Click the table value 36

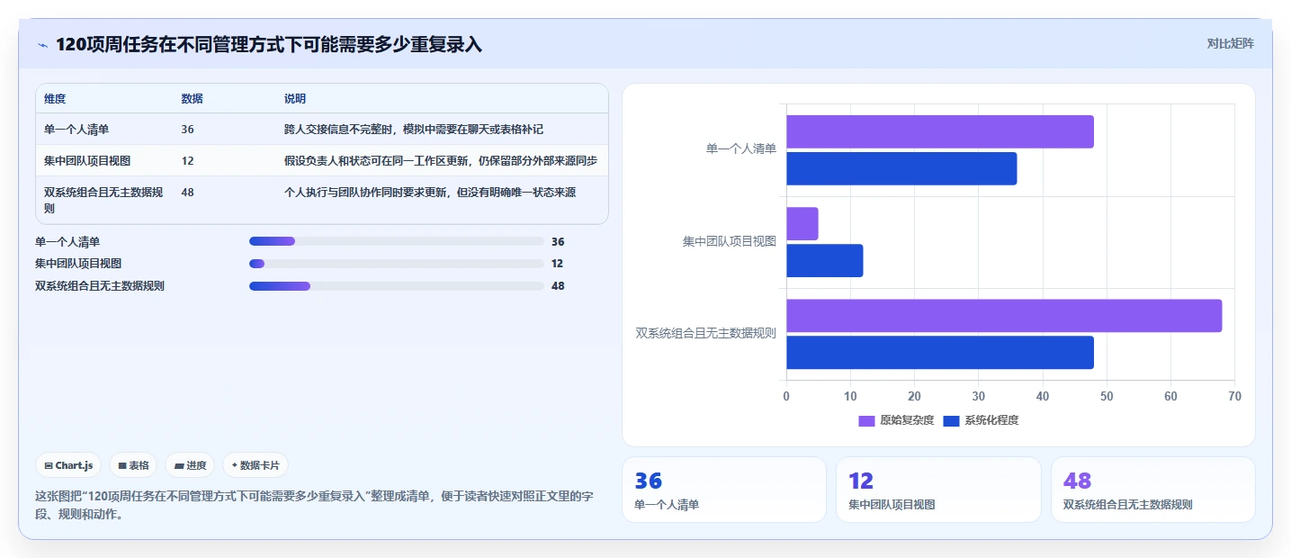pos(187,130)
